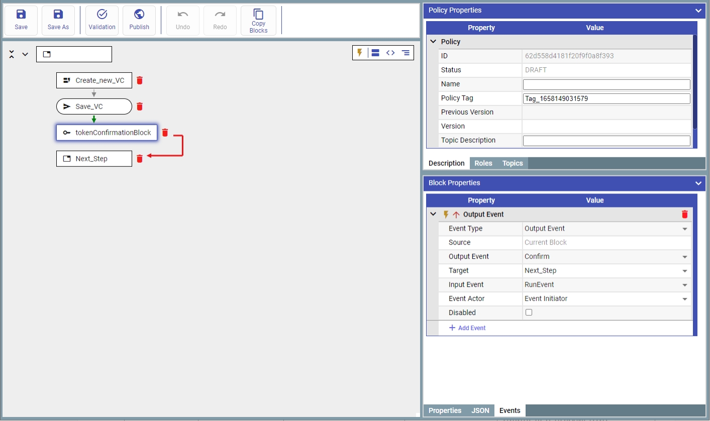Run policy Validation from the toolbar
The width and height of the screenshot is (710, 421).
click(x=102, y=21)
